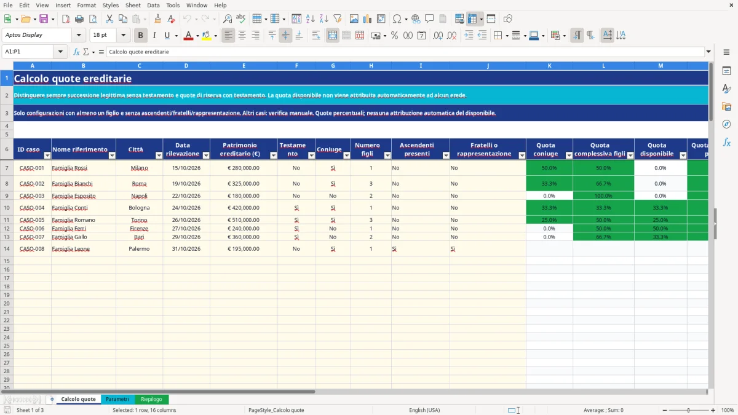Viewport: 738px width, 415px height.
Task: Open Sidebar Navigator panel
Action: [x=726, y=125]
